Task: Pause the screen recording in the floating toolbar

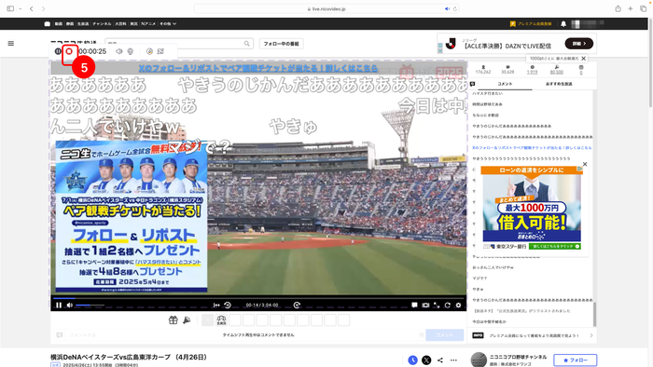Action: click(58, 51)
